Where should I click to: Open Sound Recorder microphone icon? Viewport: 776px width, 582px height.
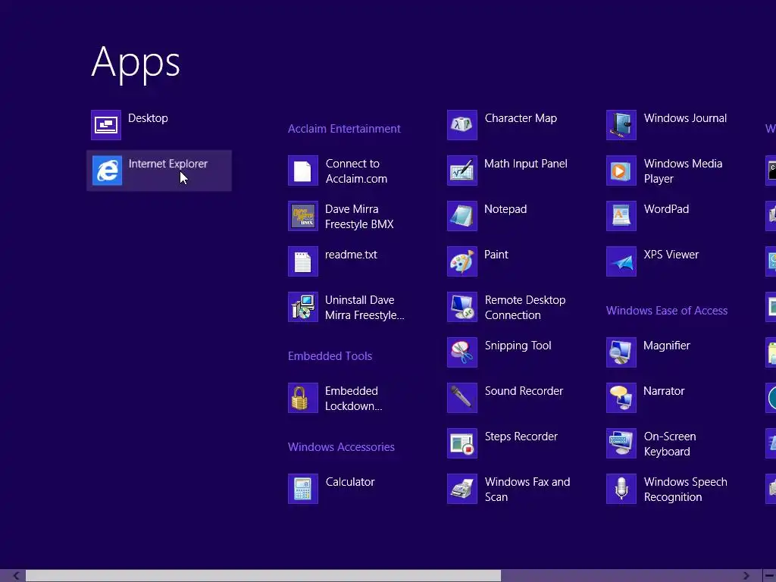[x=462, y=398]
